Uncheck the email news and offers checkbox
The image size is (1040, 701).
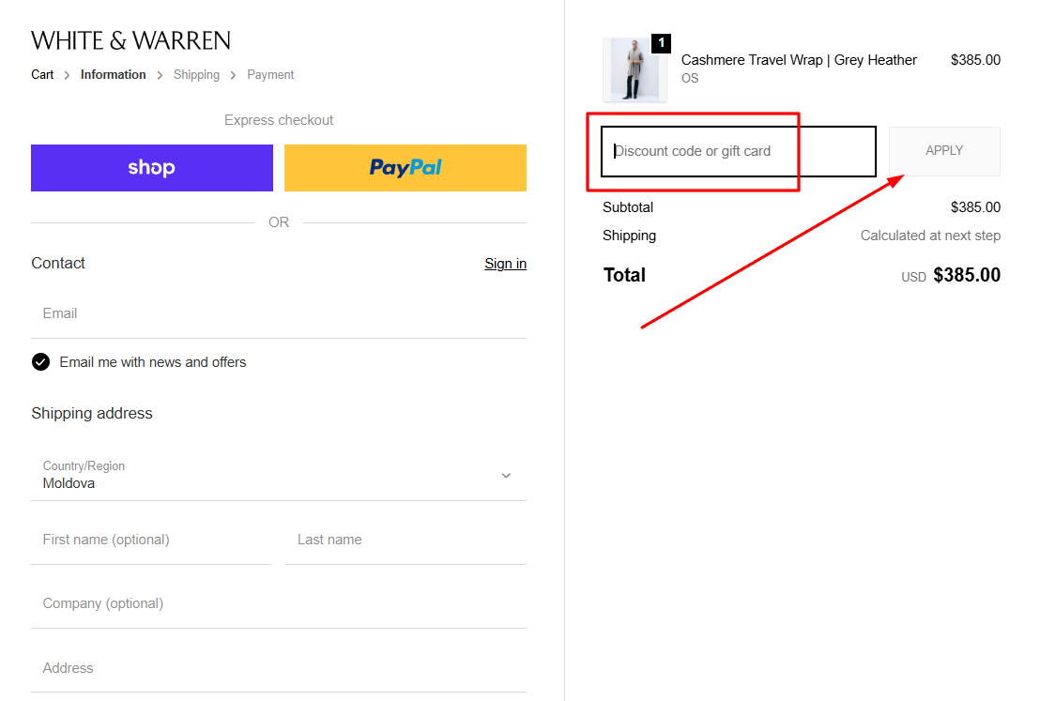(x=40, y=361)
